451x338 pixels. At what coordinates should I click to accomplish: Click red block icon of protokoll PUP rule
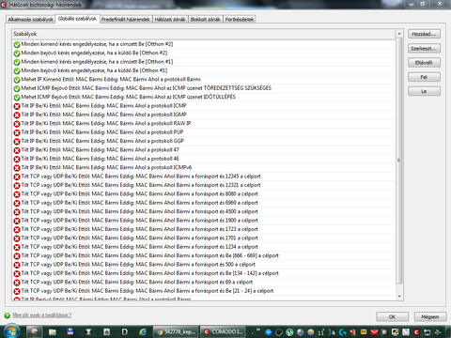(17, 132)
